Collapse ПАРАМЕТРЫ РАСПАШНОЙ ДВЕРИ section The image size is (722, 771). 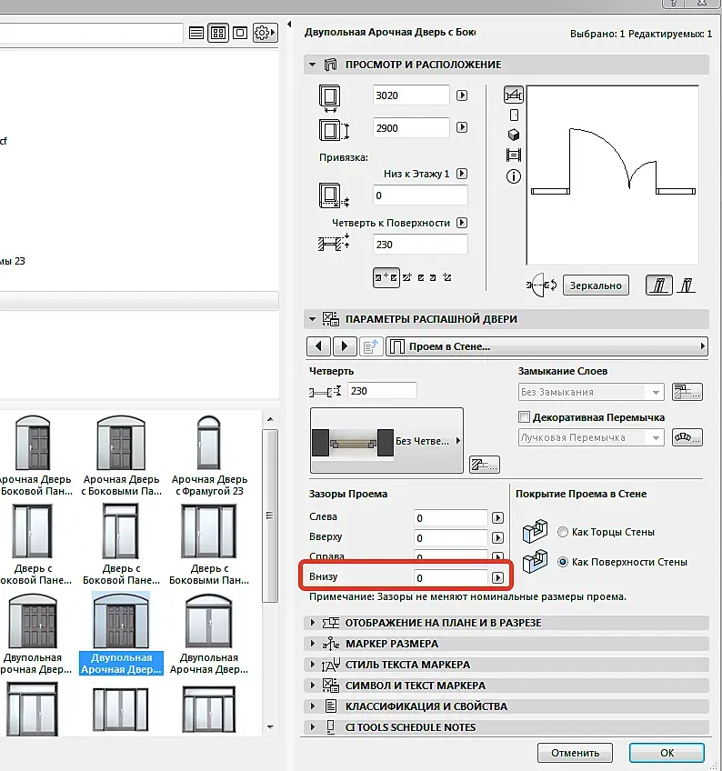tap(312, 319)
